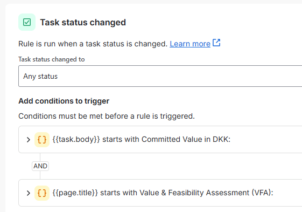Click the curly braces icon on page.title condition
Image resolution: width=302 pixels, height=212 pixels.
coord(42,193)
